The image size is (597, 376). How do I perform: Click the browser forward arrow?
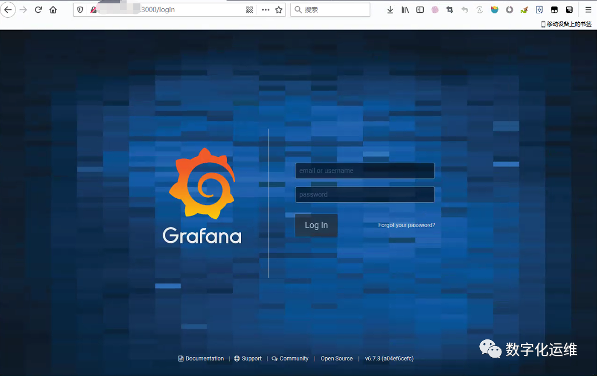23,10
